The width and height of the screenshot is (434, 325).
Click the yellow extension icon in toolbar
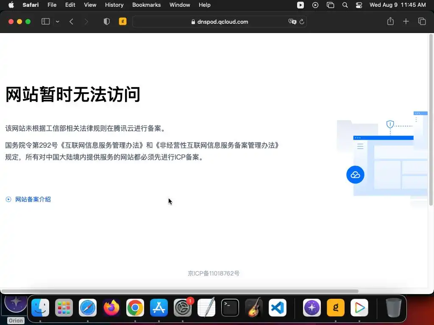pyautogui.click(x=122, y=21)
